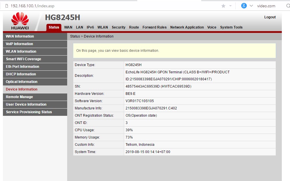
Task: View Optical Information page
Action: tap(35, 82)
